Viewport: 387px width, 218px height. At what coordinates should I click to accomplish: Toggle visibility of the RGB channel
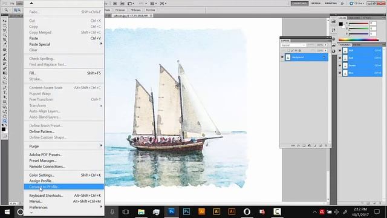coord(340,51)
